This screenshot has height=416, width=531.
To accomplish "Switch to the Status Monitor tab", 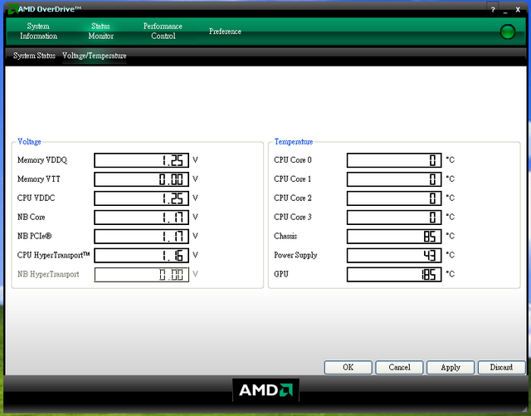I will (100, 32).
